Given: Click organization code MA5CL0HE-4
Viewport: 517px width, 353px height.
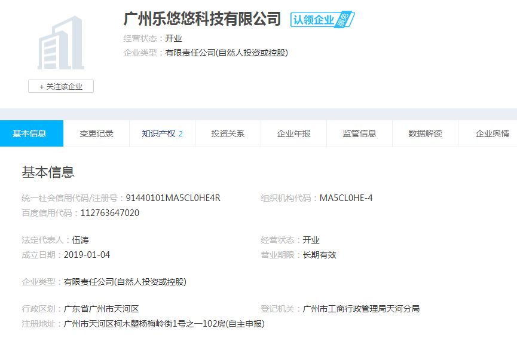Looking at the screenshot, I should [346, 198].
